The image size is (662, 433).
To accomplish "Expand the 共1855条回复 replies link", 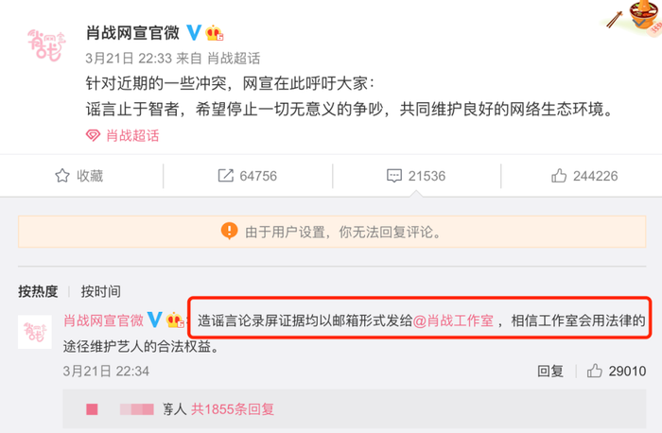I will [233, 409].
